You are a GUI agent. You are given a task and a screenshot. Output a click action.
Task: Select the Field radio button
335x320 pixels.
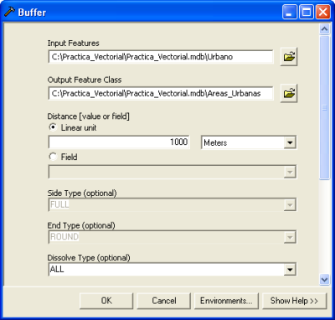click(53, 157)
